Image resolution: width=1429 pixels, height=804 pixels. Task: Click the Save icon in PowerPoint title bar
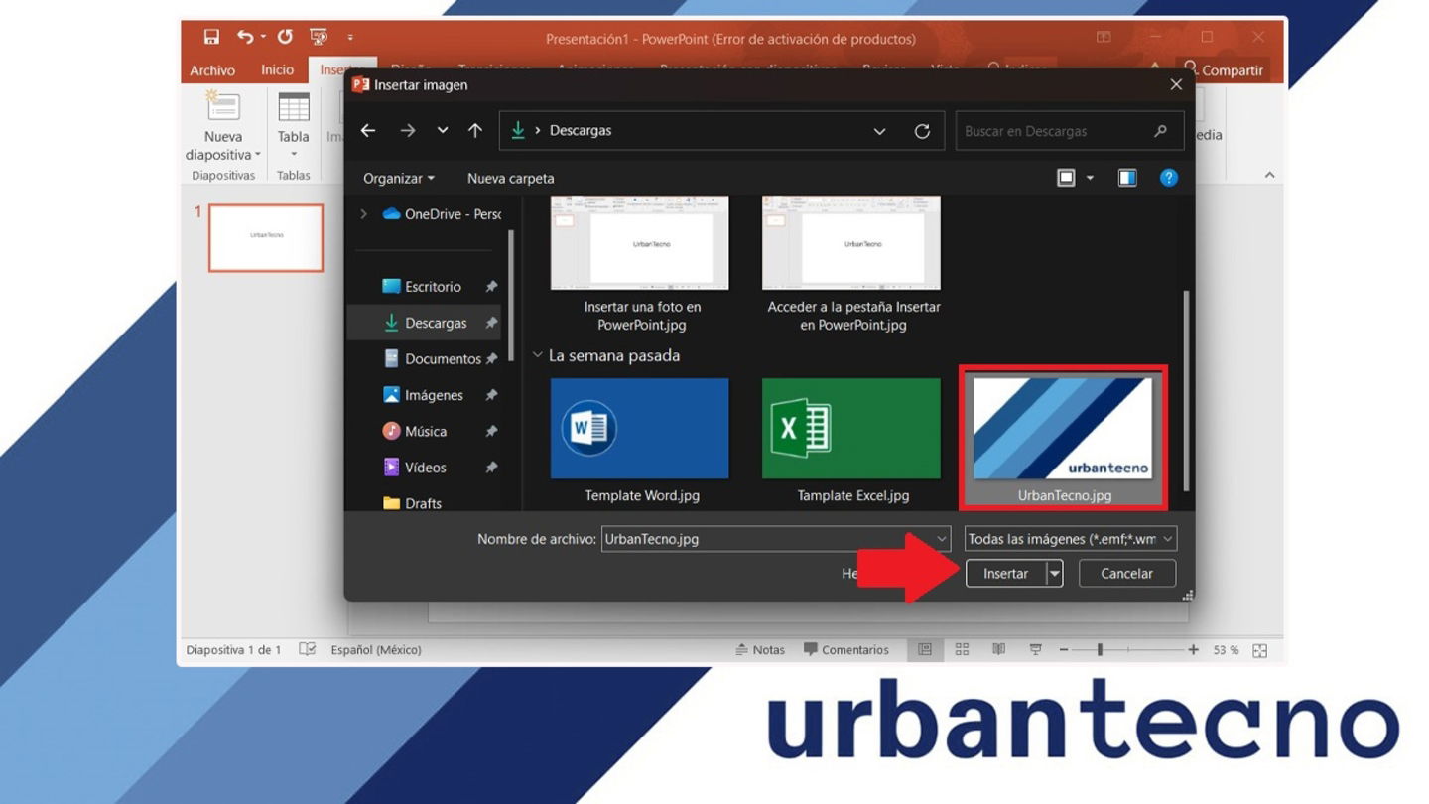point(211,37)
